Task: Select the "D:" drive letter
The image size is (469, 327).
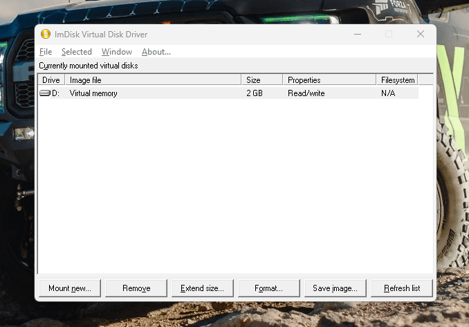Action: pos(55,93)
